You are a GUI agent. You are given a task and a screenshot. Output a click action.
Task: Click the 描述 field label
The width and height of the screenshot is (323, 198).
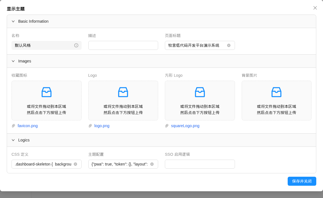(x=92, y=36)
